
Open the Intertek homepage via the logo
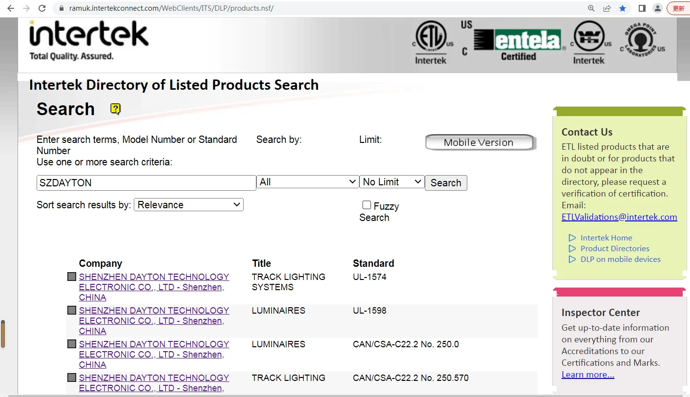tap(88, 34)
